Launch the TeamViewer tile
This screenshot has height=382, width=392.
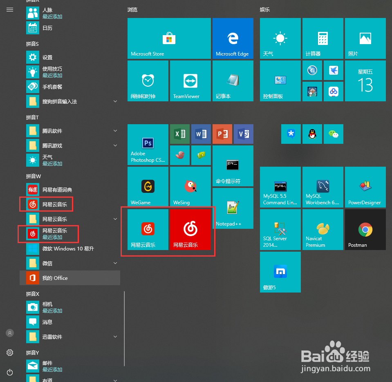click(190, 81)
